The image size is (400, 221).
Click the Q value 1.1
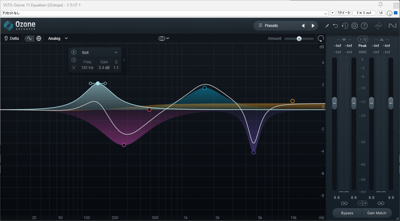click(116, 68)
